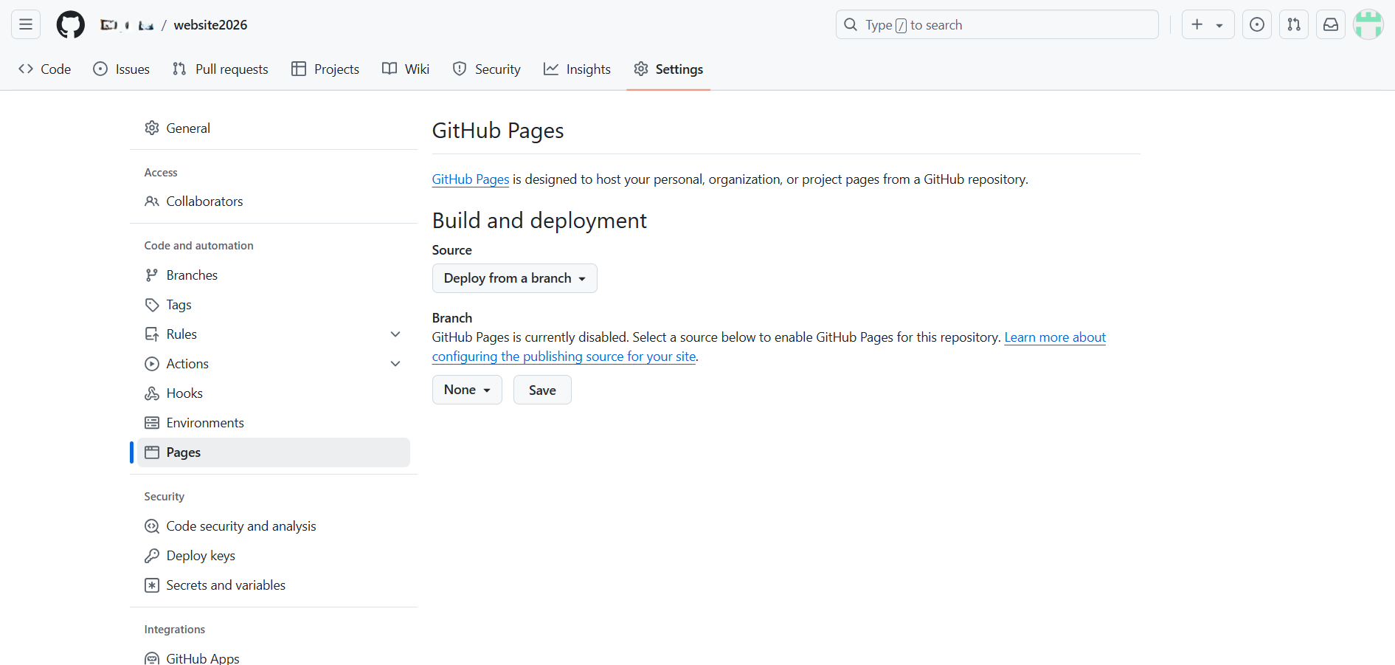Click the gear icon beside General
Screen dimensions: 1395x665
[x=151, y=128]
